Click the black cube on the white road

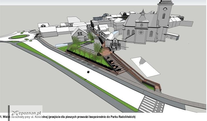coord(88,72)
